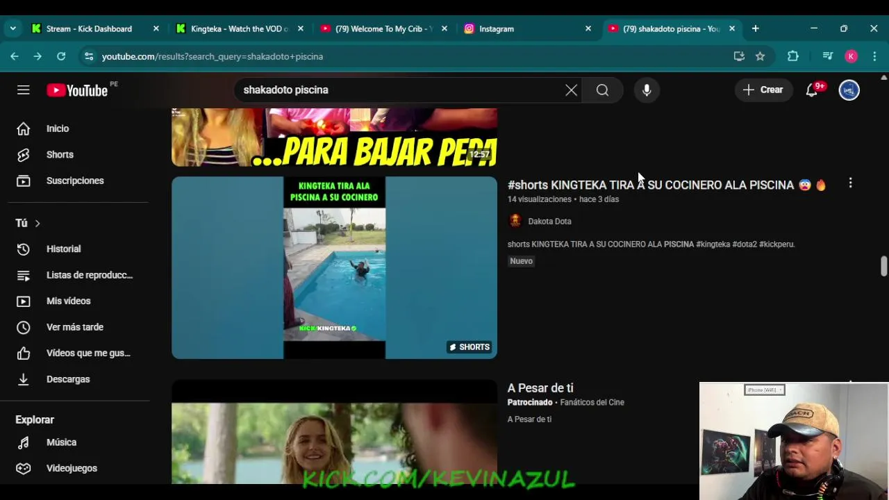Expand the Tú section chevron

[x=38, y=223]
